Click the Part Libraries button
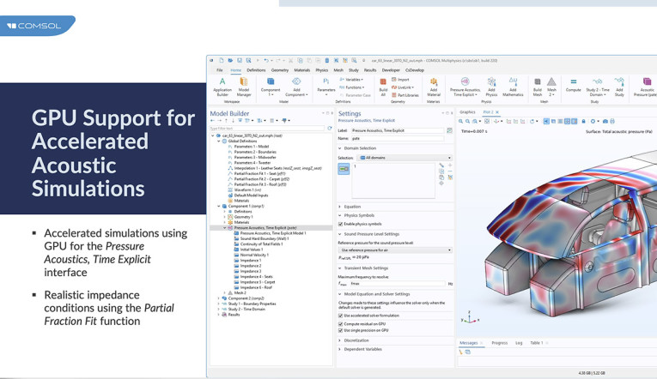The image size is (657, 379). [405, 95]
